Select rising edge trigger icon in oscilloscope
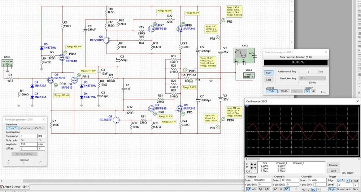Image resolution: width=361 pixels, height=192 pixels. 339,181
